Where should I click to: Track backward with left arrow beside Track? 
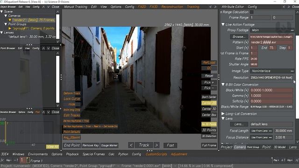pyautogui.click(x=131, y=145)
